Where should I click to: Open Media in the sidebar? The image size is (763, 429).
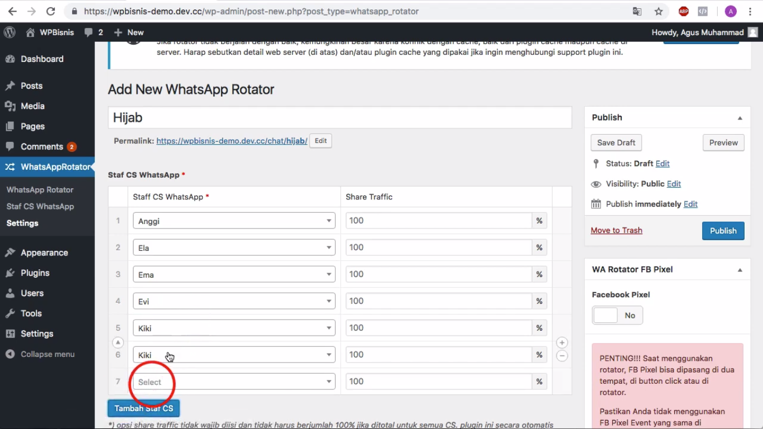pos(32,106)
